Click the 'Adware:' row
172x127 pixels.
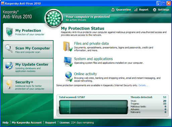pos(148,109)
